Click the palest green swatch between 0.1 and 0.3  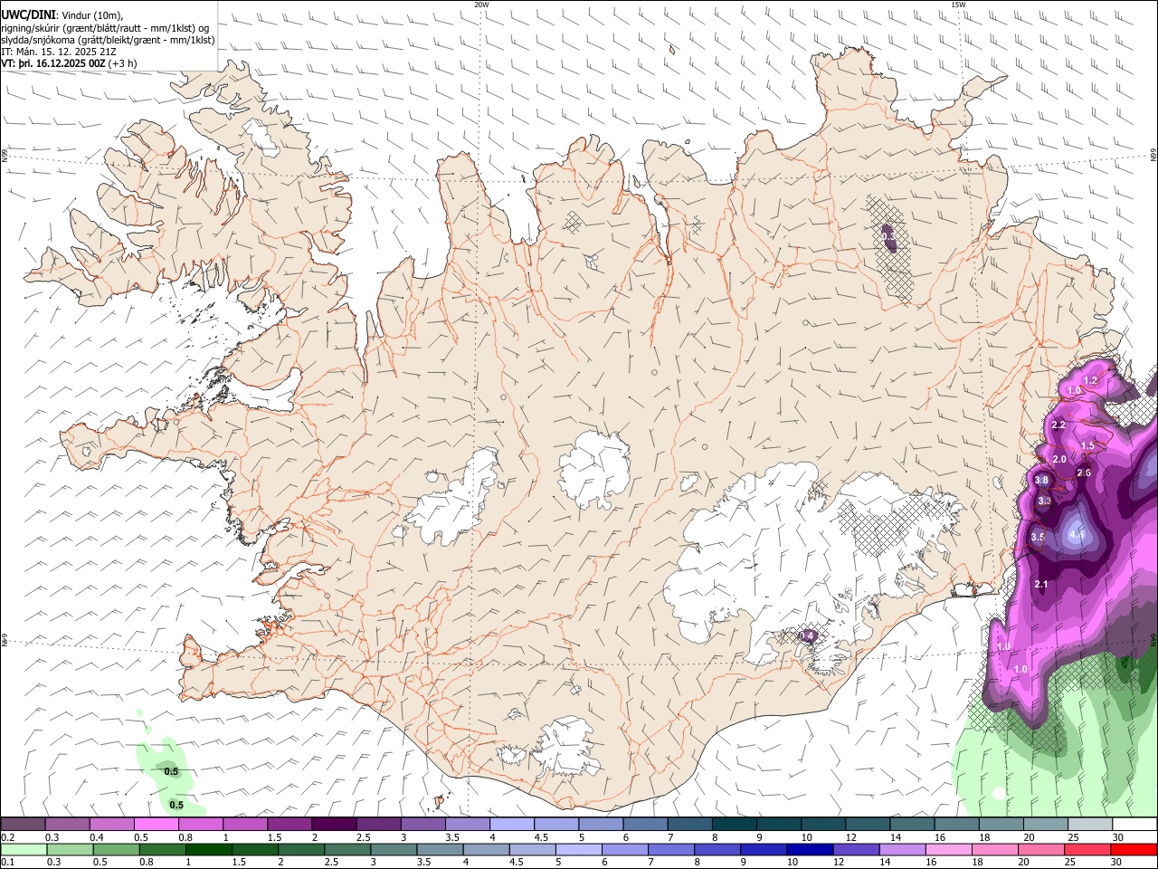(23, 849)
